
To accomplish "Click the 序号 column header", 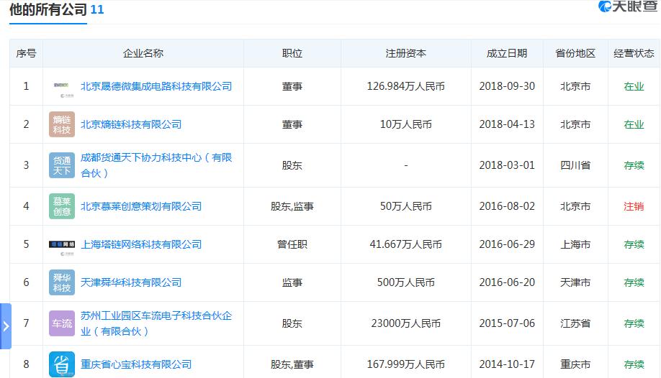I will coord(26,53).
